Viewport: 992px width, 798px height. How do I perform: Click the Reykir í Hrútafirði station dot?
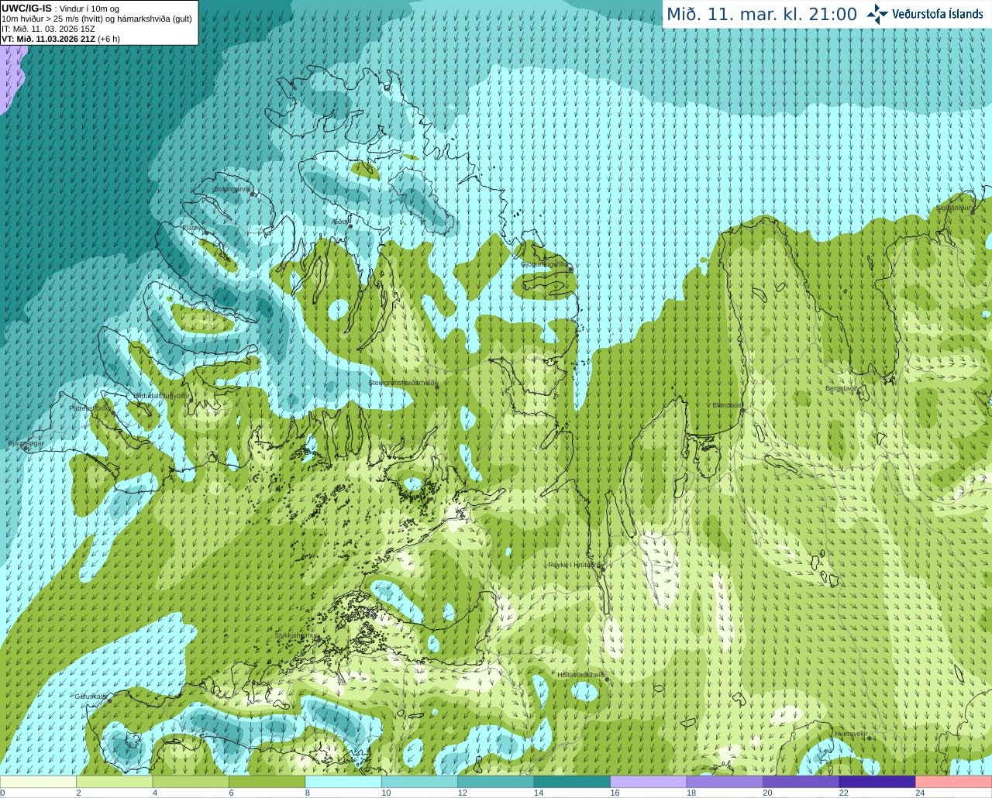point(601,569)
